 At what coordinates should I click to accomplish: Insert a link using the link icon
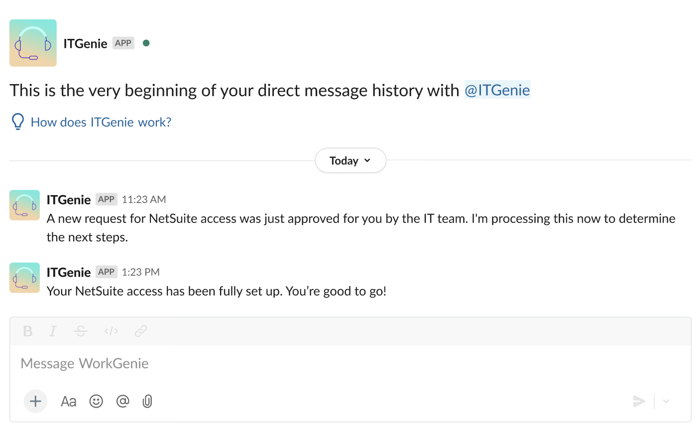click(140, 331)
